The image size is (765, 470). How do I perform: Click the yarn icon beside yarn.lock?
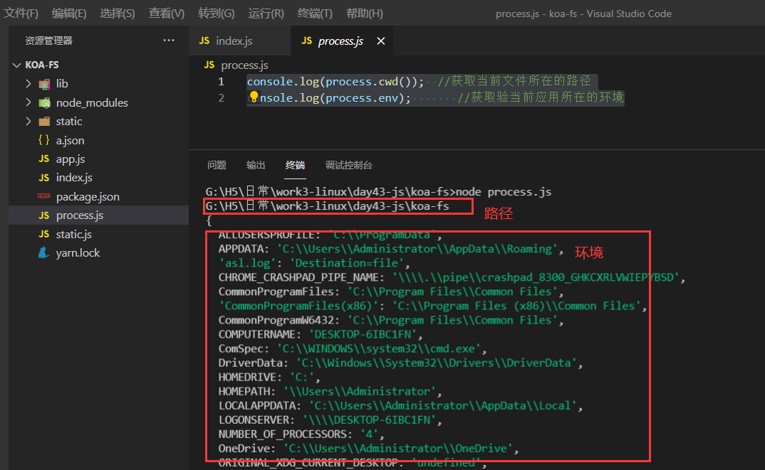click(x=44, y=253)
